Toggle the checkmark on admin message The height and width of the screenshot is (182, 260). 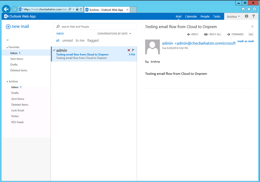coord(54,50)
